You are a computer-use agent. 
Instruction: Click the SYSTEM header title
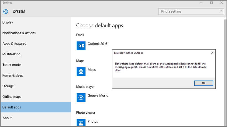tap(19, 12)
